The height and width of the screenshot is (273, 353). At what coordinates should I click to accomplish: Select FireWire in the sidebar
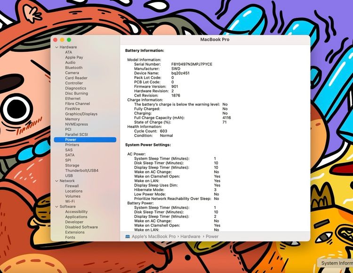pos(72,109)
